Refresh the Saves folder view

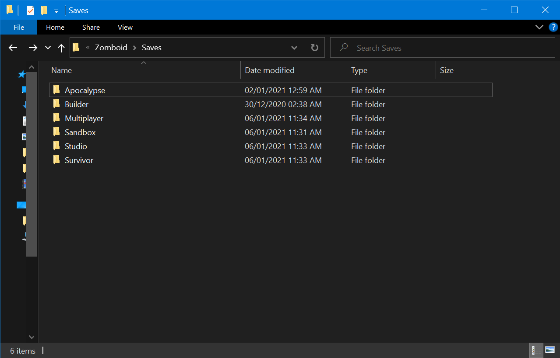tap(314, 48)
